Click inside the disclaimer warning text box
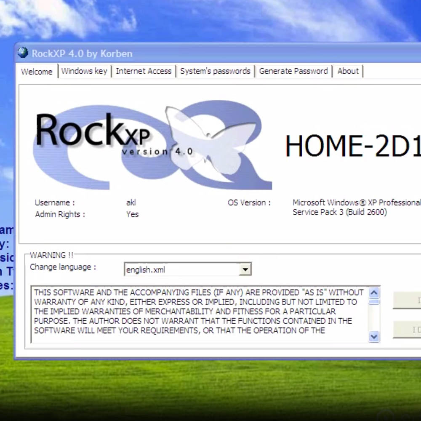 [200, 314]
